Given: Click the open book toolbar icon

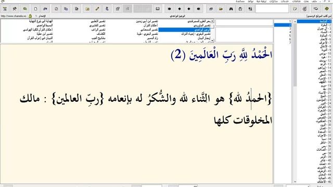Looking at the screenshot, I should pyautogui.click(x=158, y=9).
